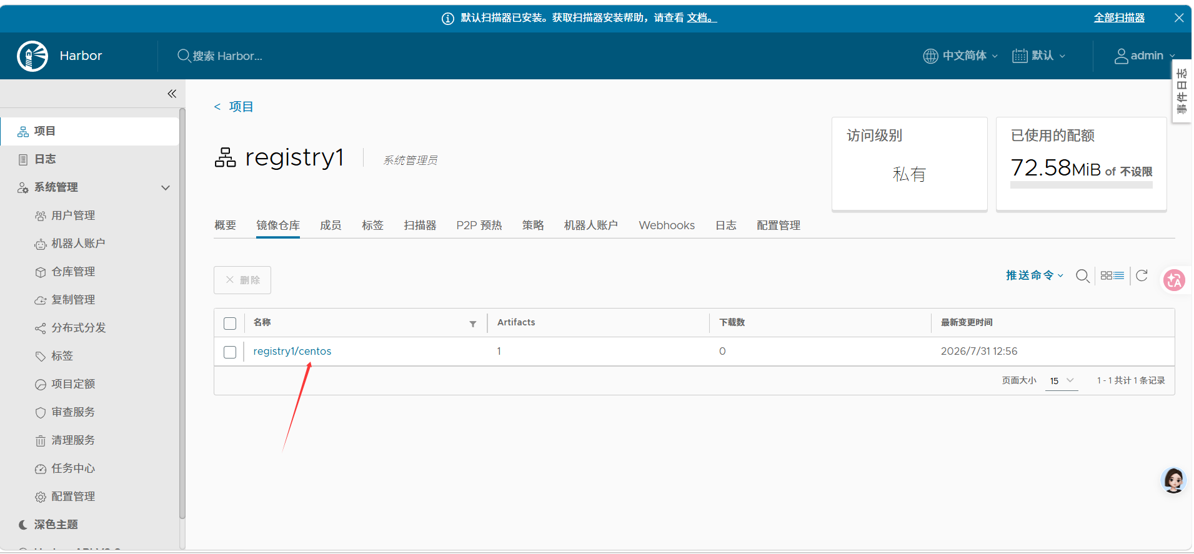Image resolution: width=1194 pixels, height=554 pixels.
Task: Open the 扫描器 tab
Action: tap(420, 225)
